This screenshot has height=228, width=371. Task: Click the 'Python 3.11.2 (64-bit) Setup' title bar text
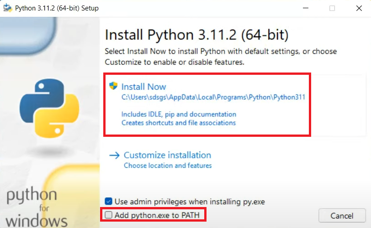tap(57, 8)
